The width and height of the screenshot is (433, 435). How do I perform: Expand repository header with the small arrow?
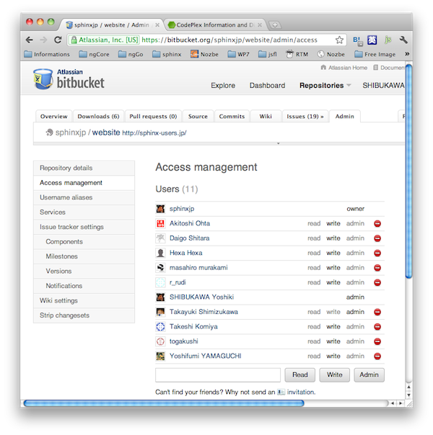pyautogui.click(x=278, y=143)
